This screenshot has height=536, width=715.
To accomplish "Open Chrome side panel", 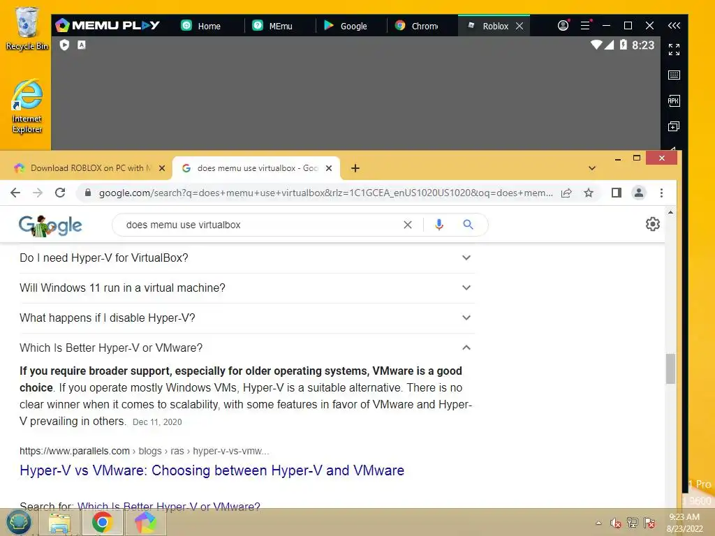I will pos(617,193).
